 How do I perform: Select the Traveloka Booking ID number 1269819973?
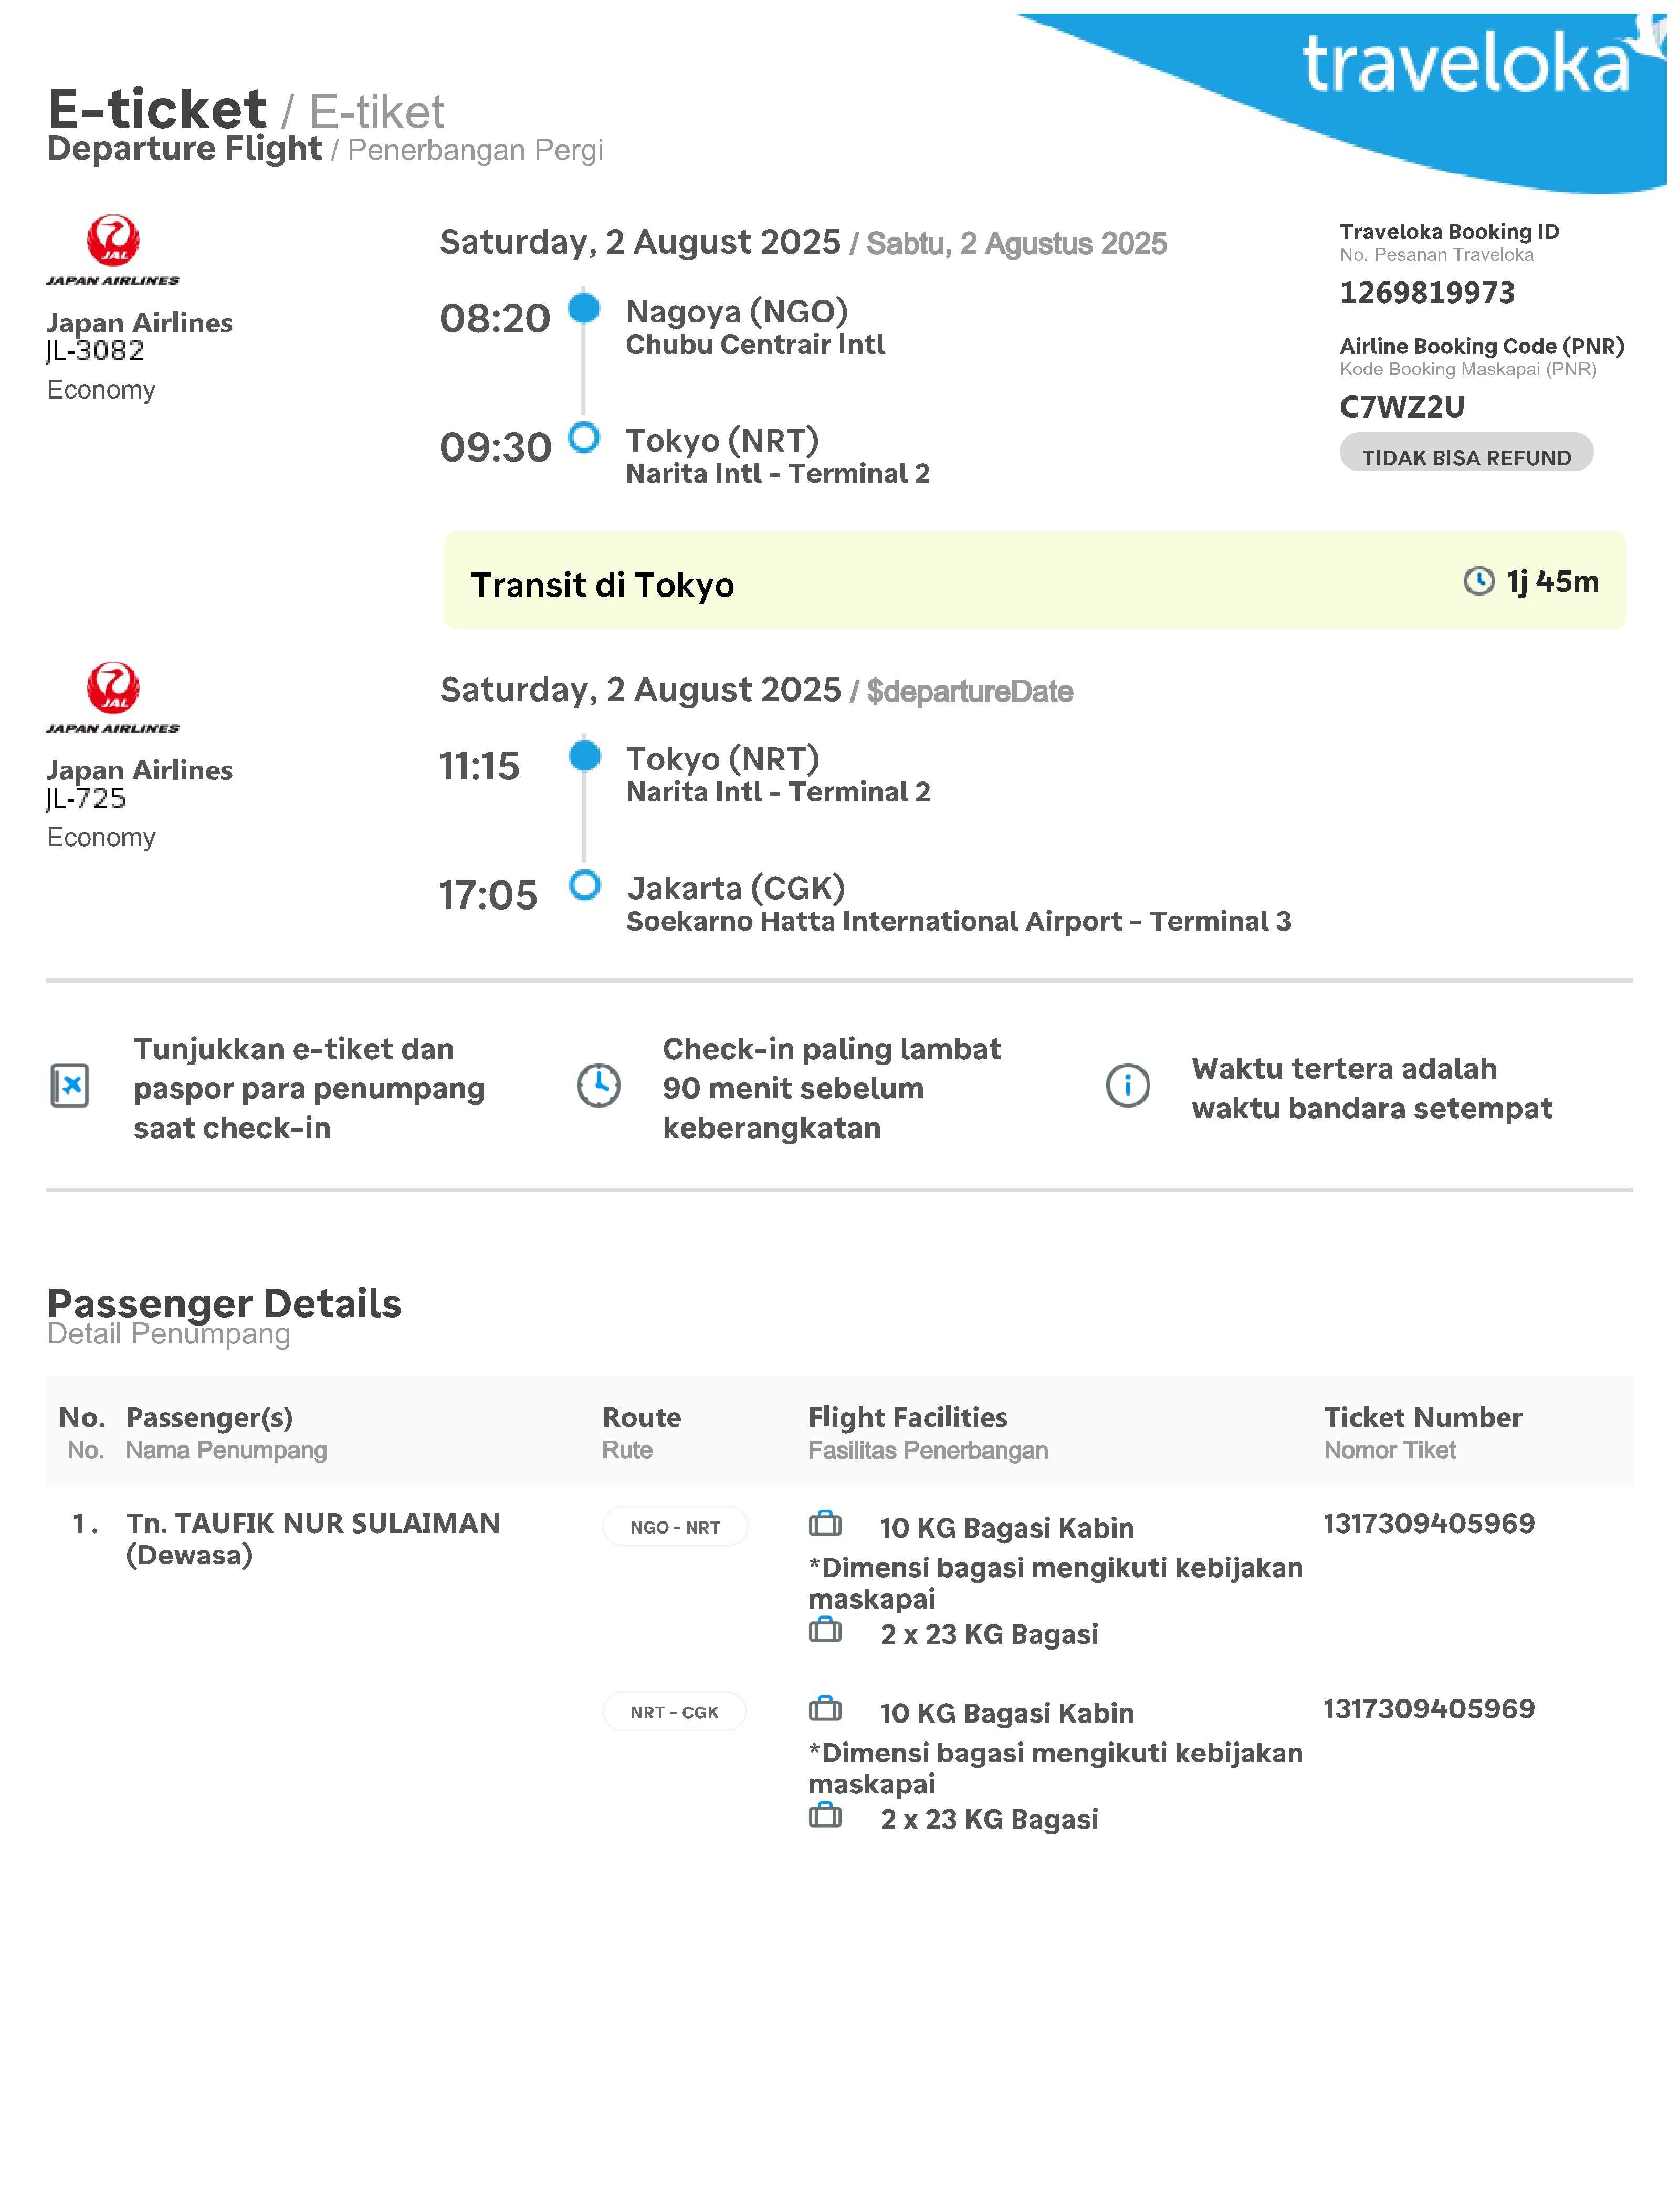pos(1427,293)
